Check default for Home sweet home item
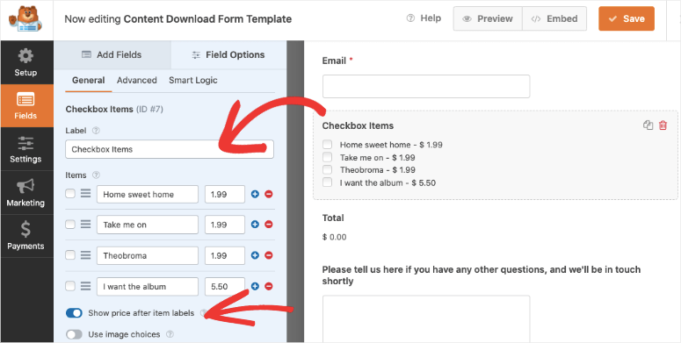 [70, 194]
